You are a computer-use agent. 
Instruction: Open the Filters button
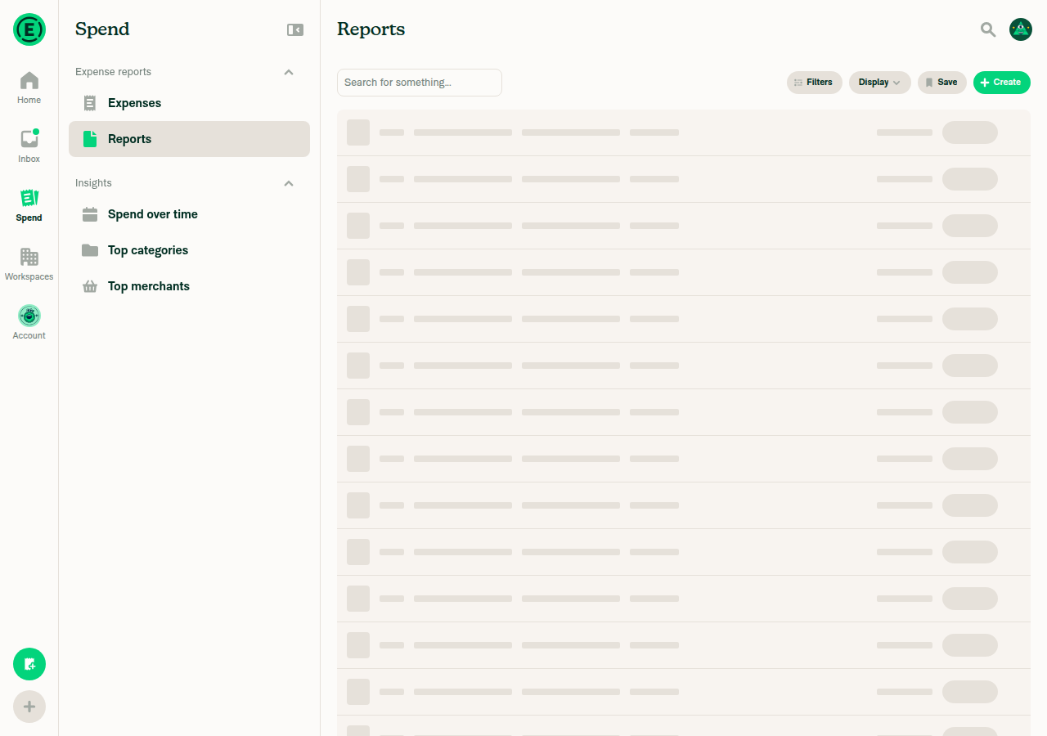[x=814, y=83]
